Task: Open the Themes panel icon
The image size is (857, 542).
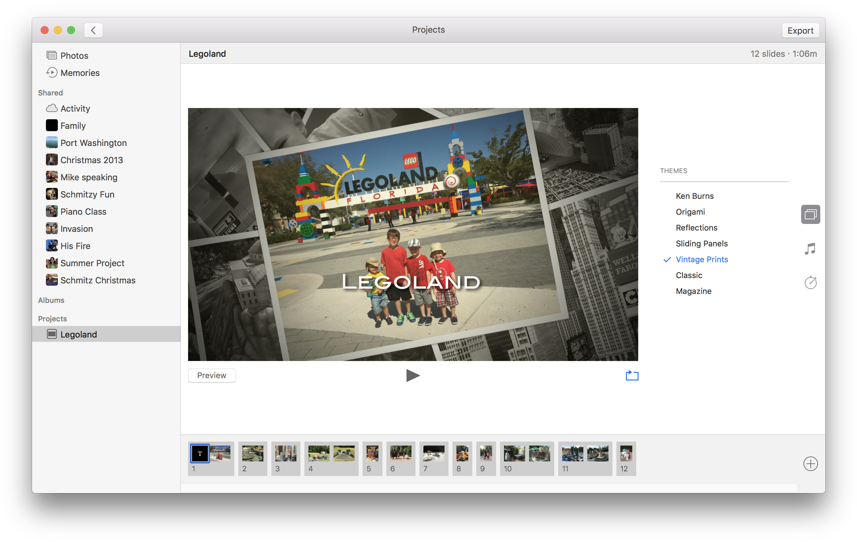Action: (x=810, y=214)
